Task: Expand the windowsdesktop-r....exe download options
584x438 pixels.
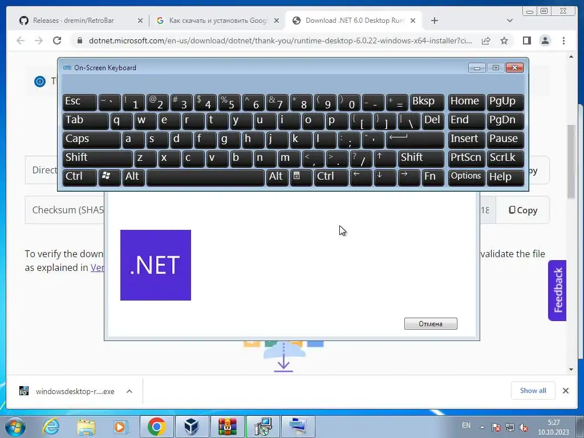Action: (x=129, y=391)
